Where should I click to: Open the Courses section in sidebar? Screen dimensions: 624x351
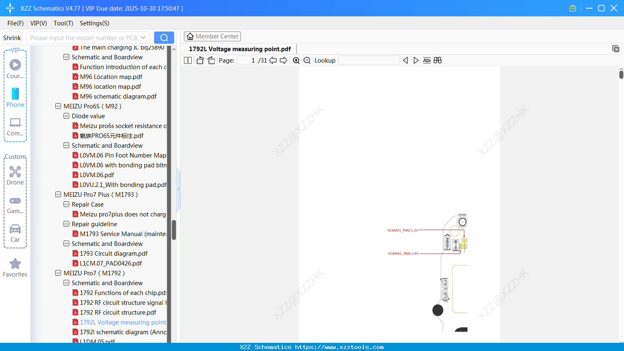[15, 69]
